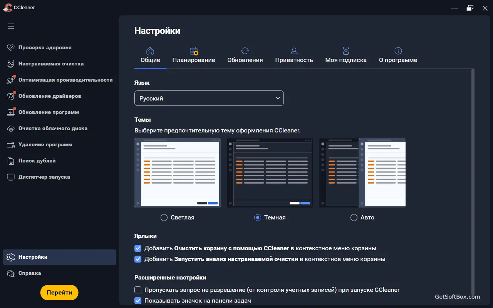The image size is (493, 308).
Task: Click the Health Check heart icon
Action: pos(11,48)
